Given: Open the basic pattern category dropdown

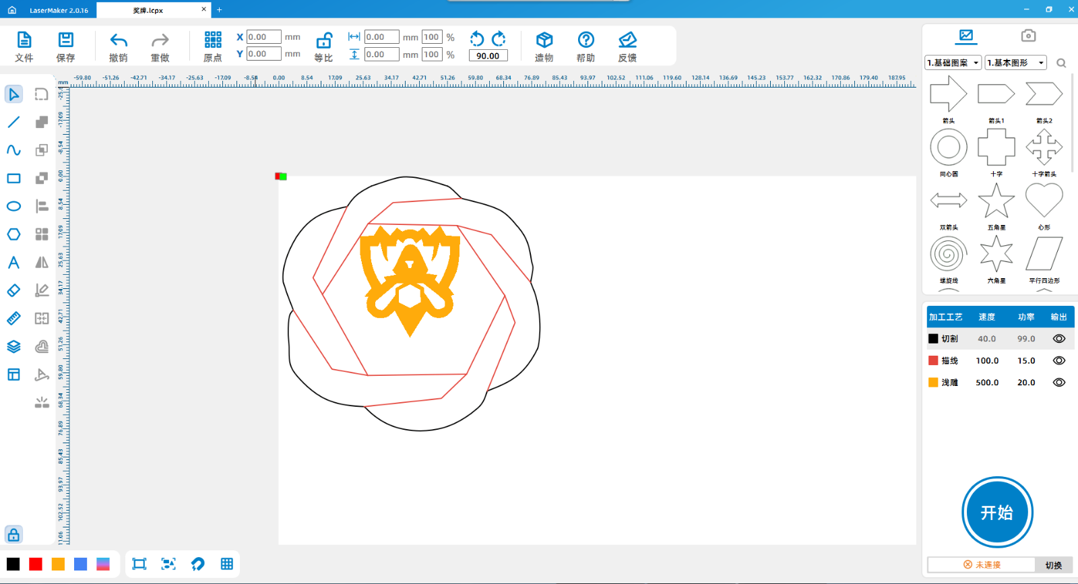Looking at the screenshot, I should click(x=953, y=63).
